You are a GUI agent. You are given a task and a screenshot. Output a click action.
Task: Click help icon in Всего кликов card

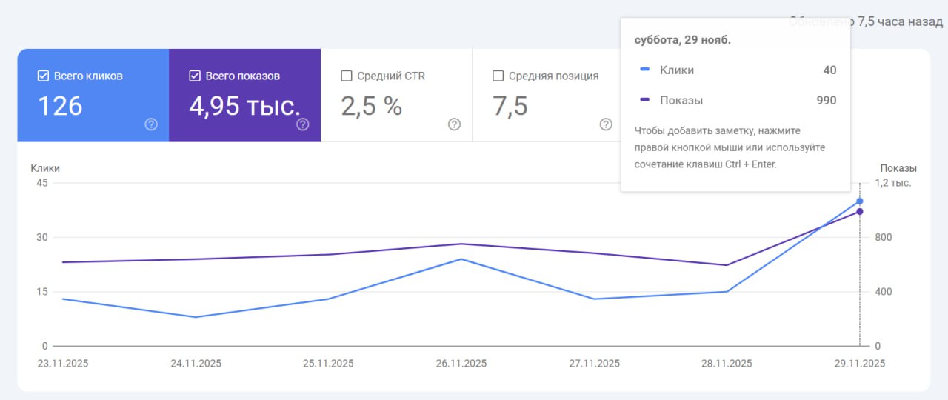[151, 124]
